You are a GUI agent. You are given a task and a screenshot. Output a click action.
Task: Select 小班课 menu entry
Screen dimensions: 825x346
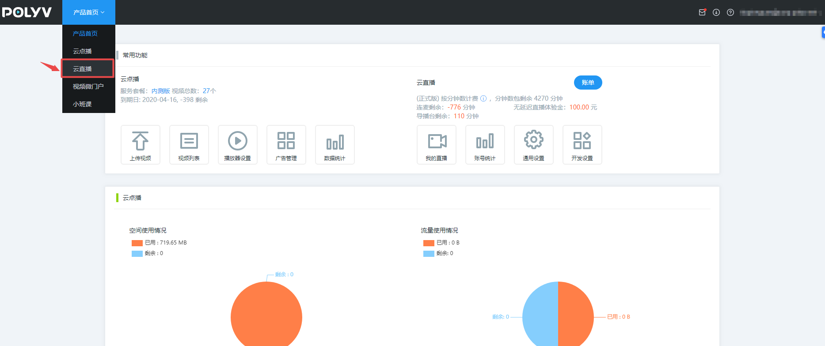point(83,104)
